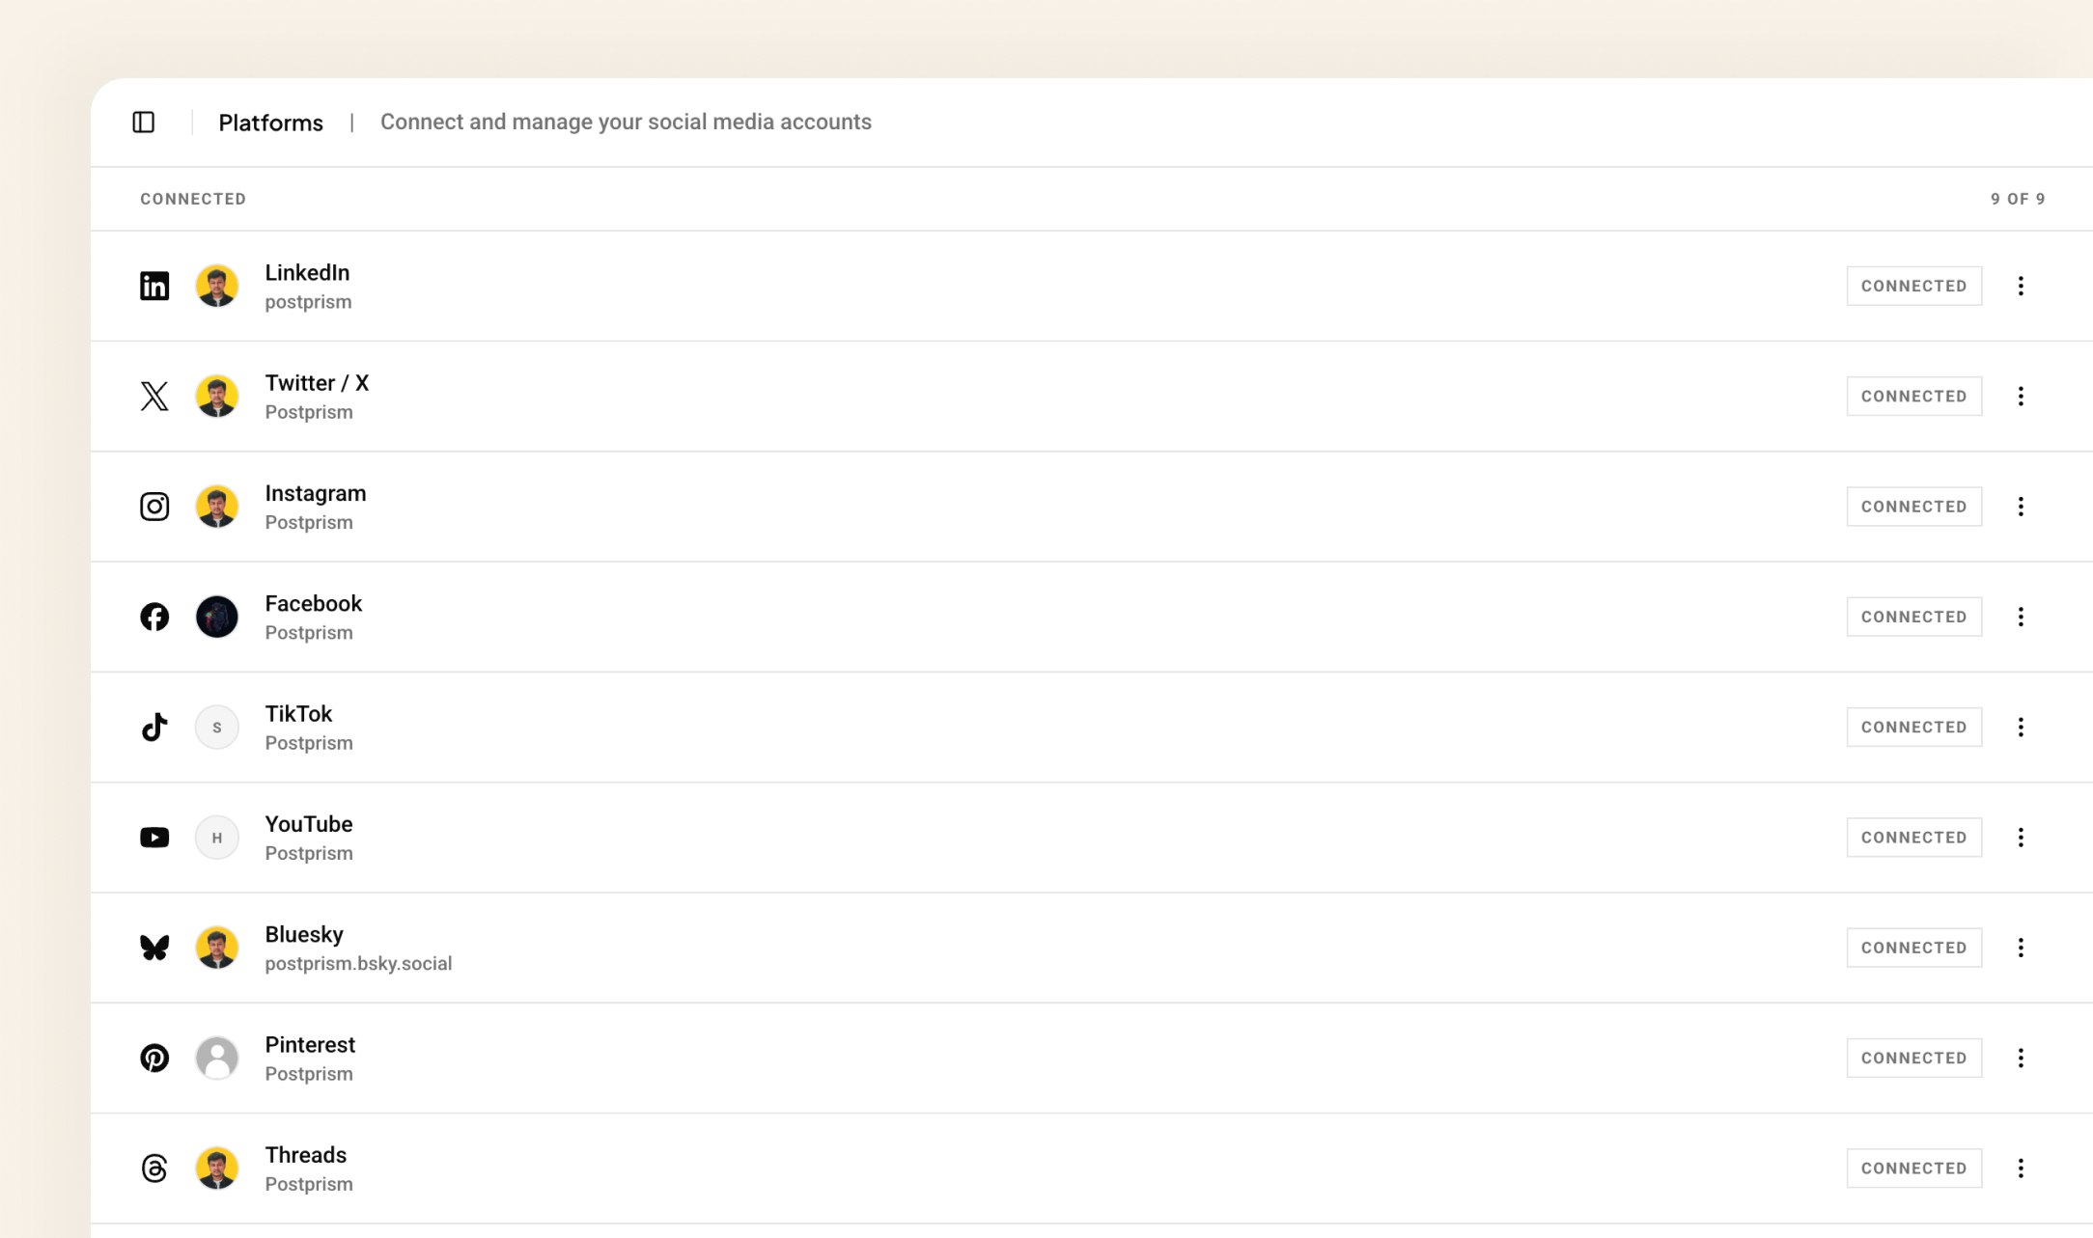This screenshot has width=2093, height=1238.
Task: Open the LinkedIn row options menu
Action: point(2021,286)
